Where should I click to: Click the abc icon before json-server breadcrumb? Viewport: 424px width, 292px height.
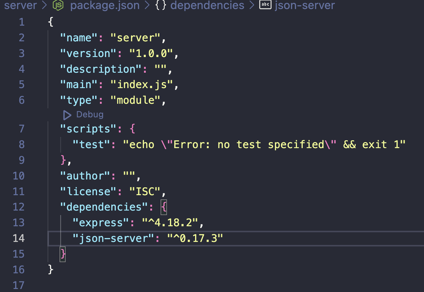coord(265,5)
